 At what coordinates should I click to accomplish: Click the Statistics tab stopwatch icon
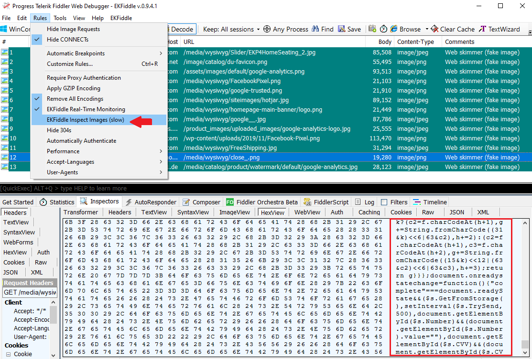(43, 202)
